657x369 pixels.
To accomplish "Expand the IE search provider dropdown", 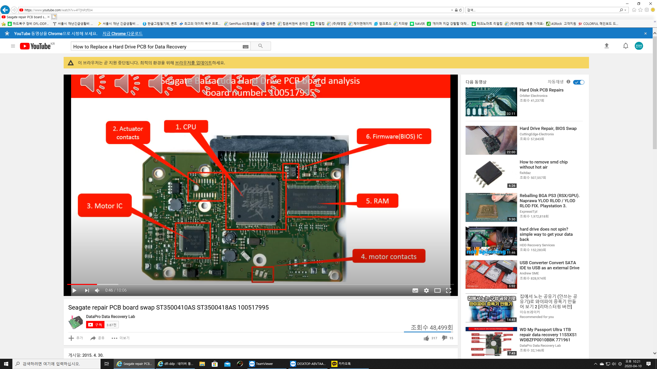I will 625,10.
